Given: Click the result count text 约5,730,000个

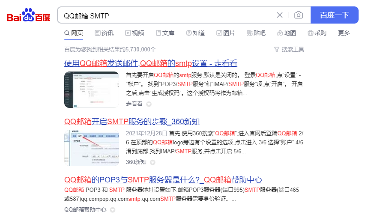Looking at the screenshot, I should (138, 49).
